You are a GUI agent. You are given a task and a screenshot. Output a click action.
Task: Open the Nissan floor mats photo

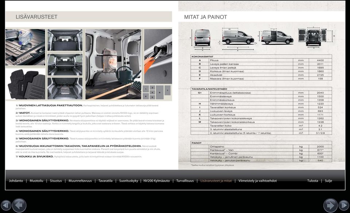(25, 84)
